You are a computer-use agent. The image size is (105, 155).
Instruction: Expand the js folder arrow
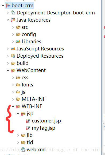(13, 92)
